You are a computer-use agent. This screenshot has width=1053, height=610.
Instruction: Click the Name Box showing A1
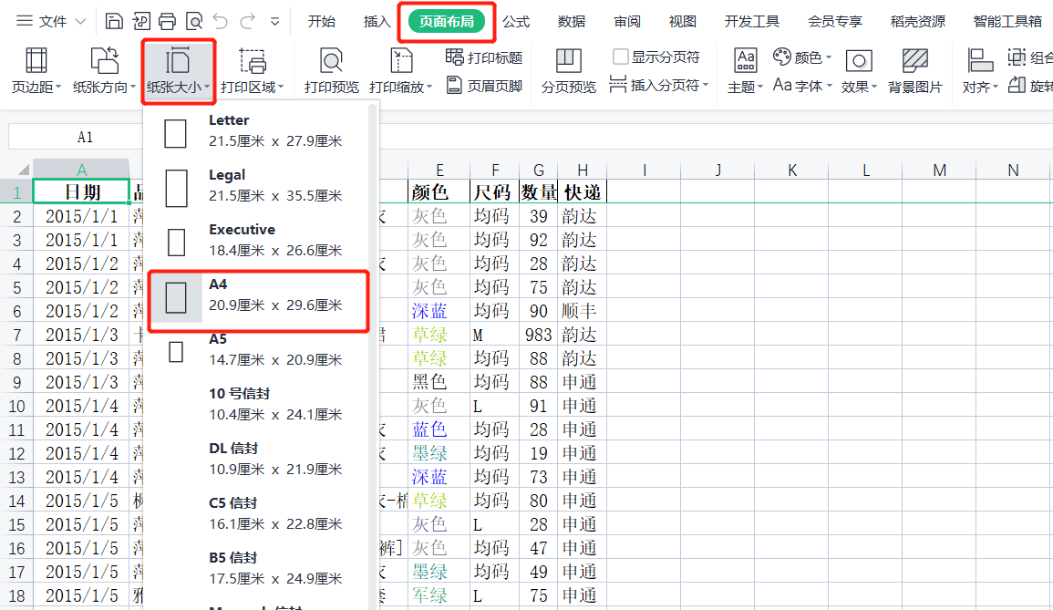(x=85, y=137)
